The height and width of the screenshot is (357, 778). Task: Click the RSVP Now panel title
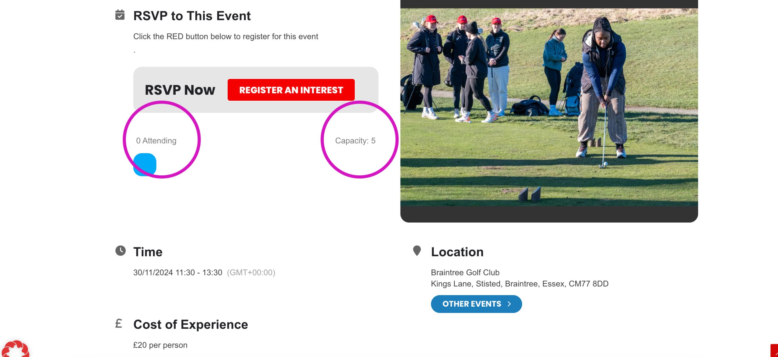[180, 90]
